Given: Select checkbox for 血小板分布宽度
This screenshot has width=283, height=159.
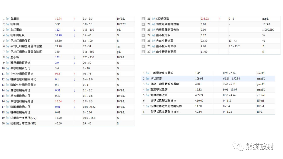Looking at the screenshot, I should 143,52.
